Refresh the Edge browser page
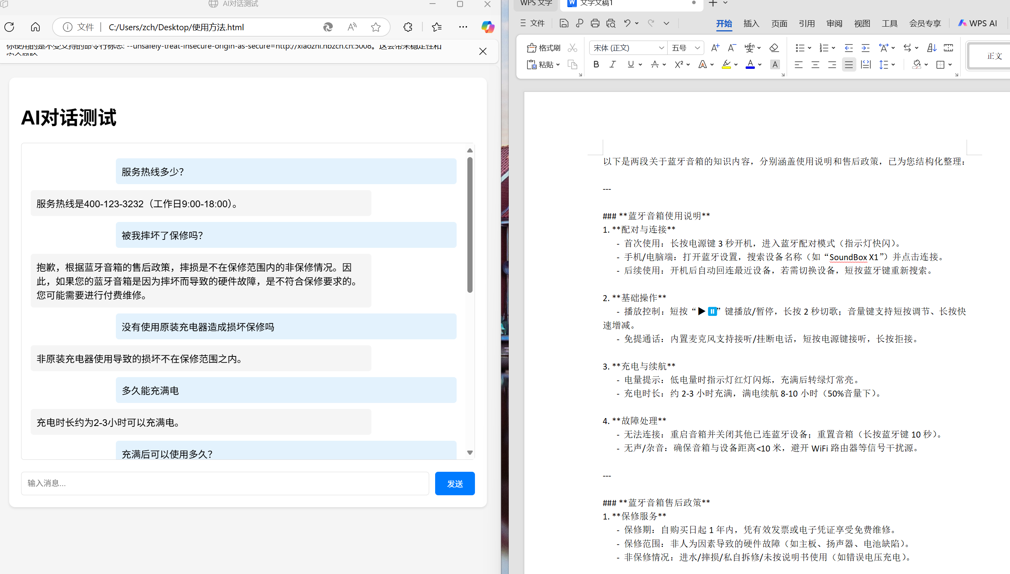The image size is (1010, 574). (10, 27)
